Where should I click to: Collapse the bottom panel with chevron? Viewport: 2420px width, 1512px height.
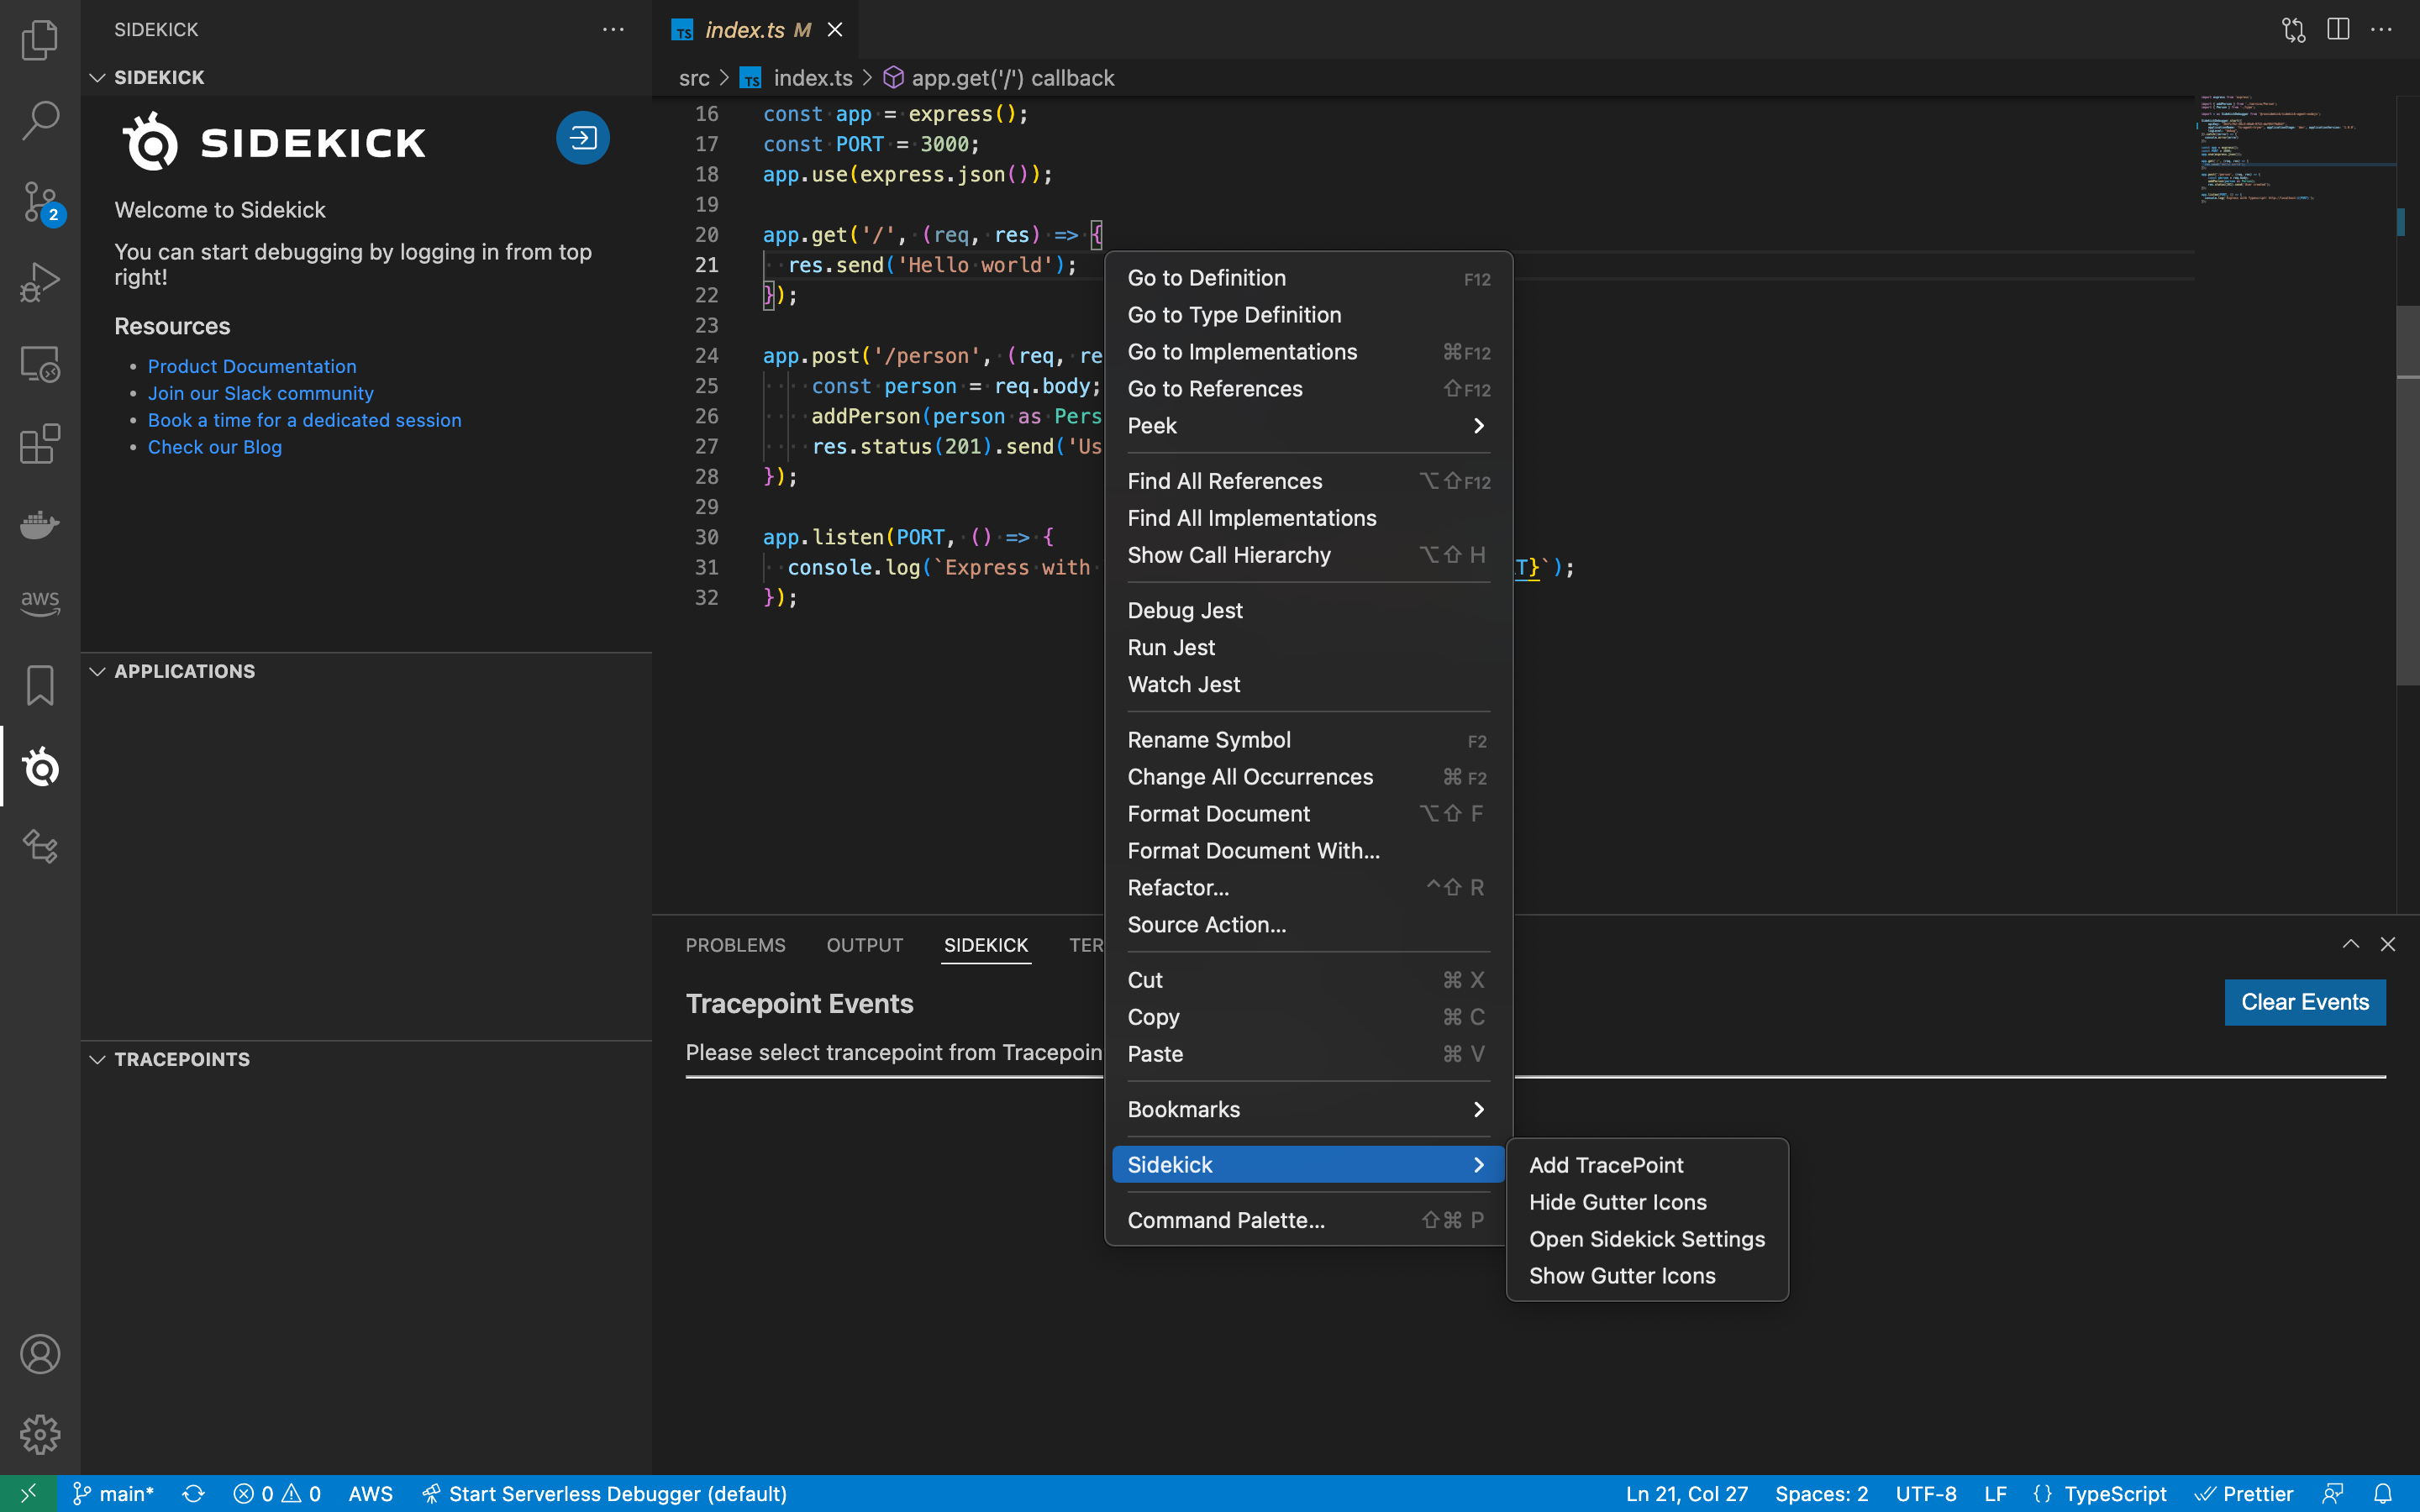click(x=2350, y=944)
